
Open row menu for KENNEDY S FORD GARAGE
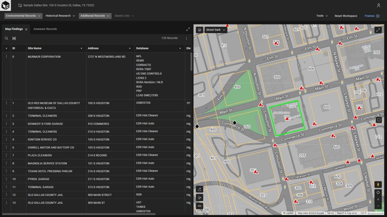tap(6, 124)
